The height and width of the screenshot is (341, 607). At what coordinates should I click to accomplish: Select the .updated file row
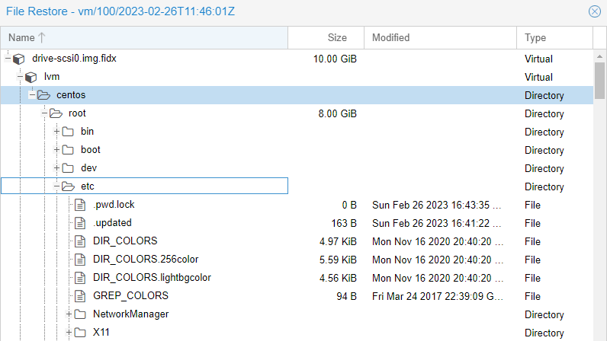click(297, 223)
